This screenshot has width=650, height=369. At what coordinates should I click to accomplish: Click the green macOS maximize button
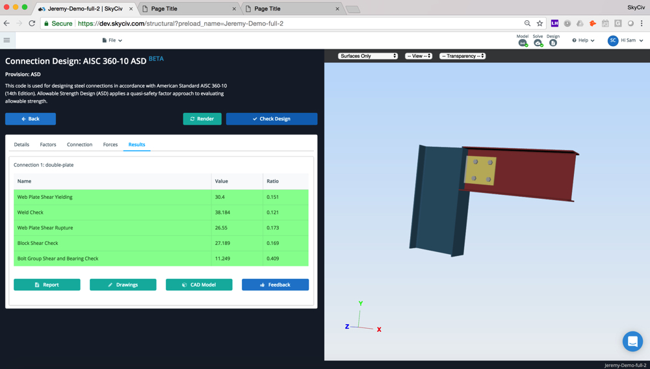(x=25, y=7)
